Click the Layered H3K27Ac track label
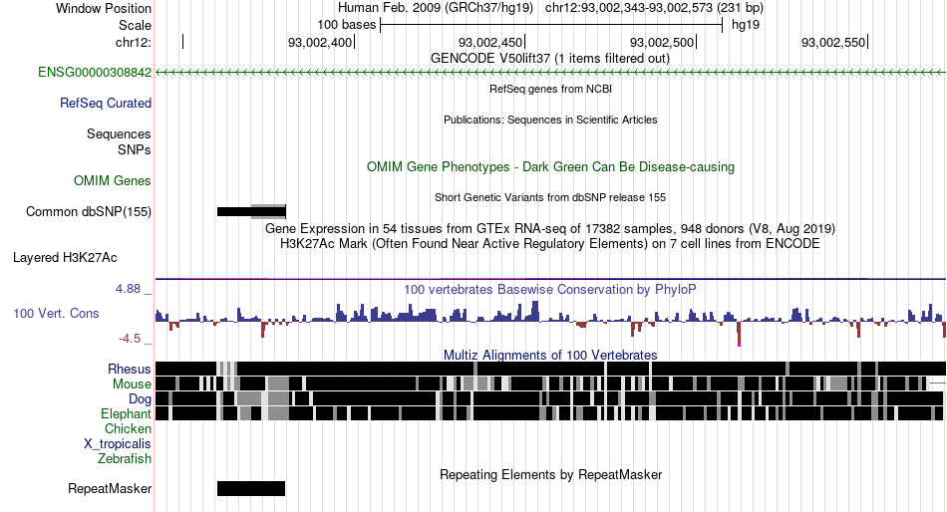This screenshot has width=947, height=512. coord(65,258)
